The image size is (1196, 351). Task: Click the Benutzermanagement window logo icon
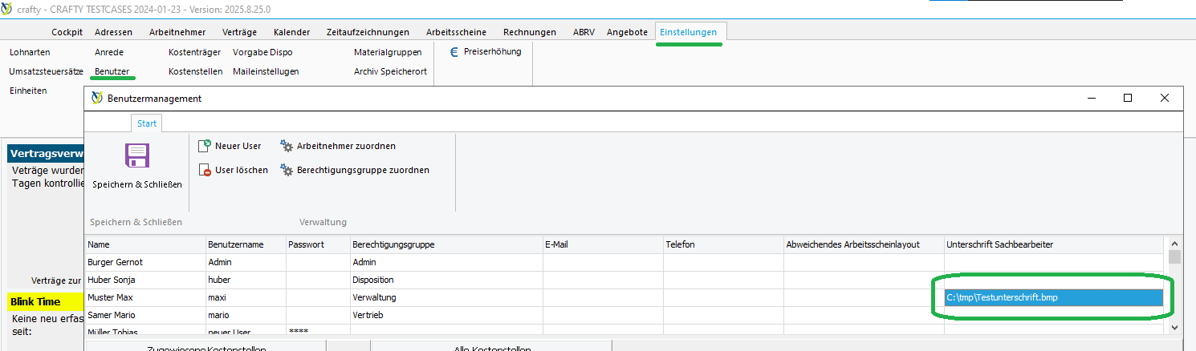pos(97,99)
